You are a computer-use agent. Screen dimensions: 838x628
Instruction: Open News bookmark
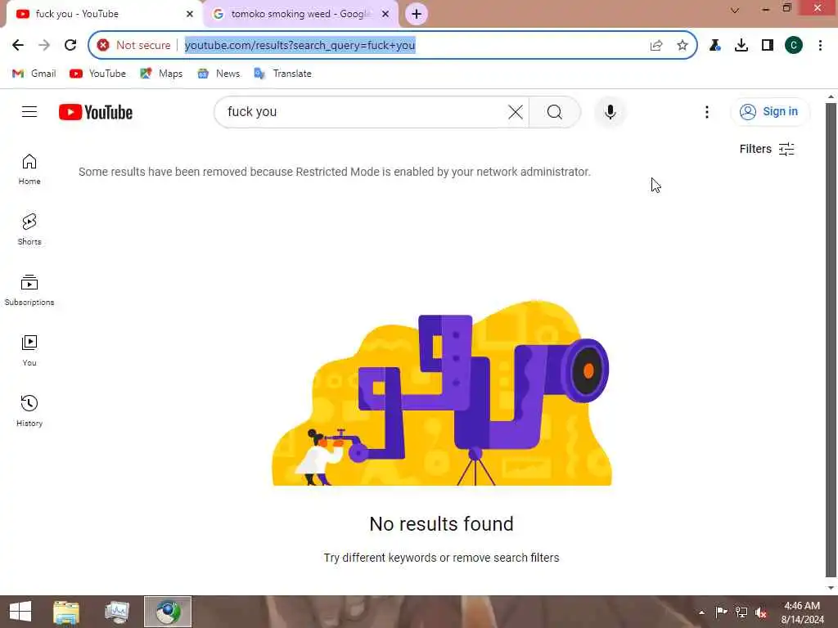tap(219, 74)
